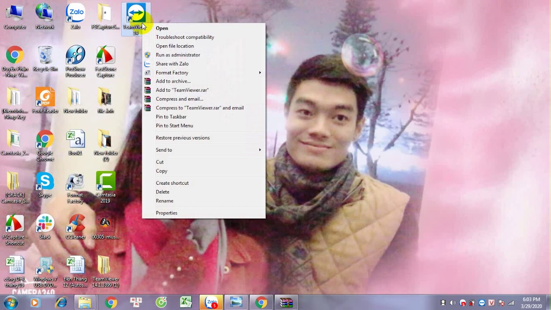Select the Foxit Reader shortcut
Viewport: 551px width, 310px height.
coord(45,101)
